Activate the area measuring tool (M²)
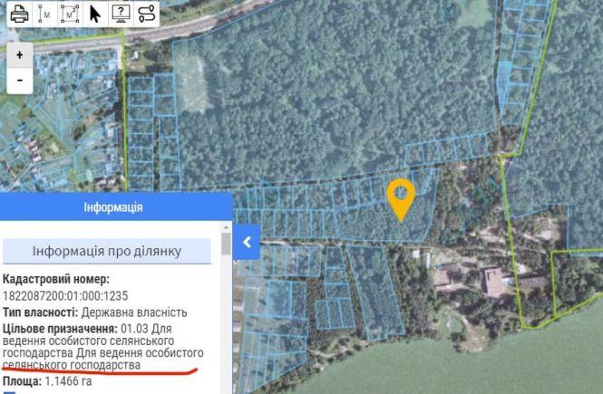The height and width of the screenshot is (394, 603). click(x=70, y=14)
